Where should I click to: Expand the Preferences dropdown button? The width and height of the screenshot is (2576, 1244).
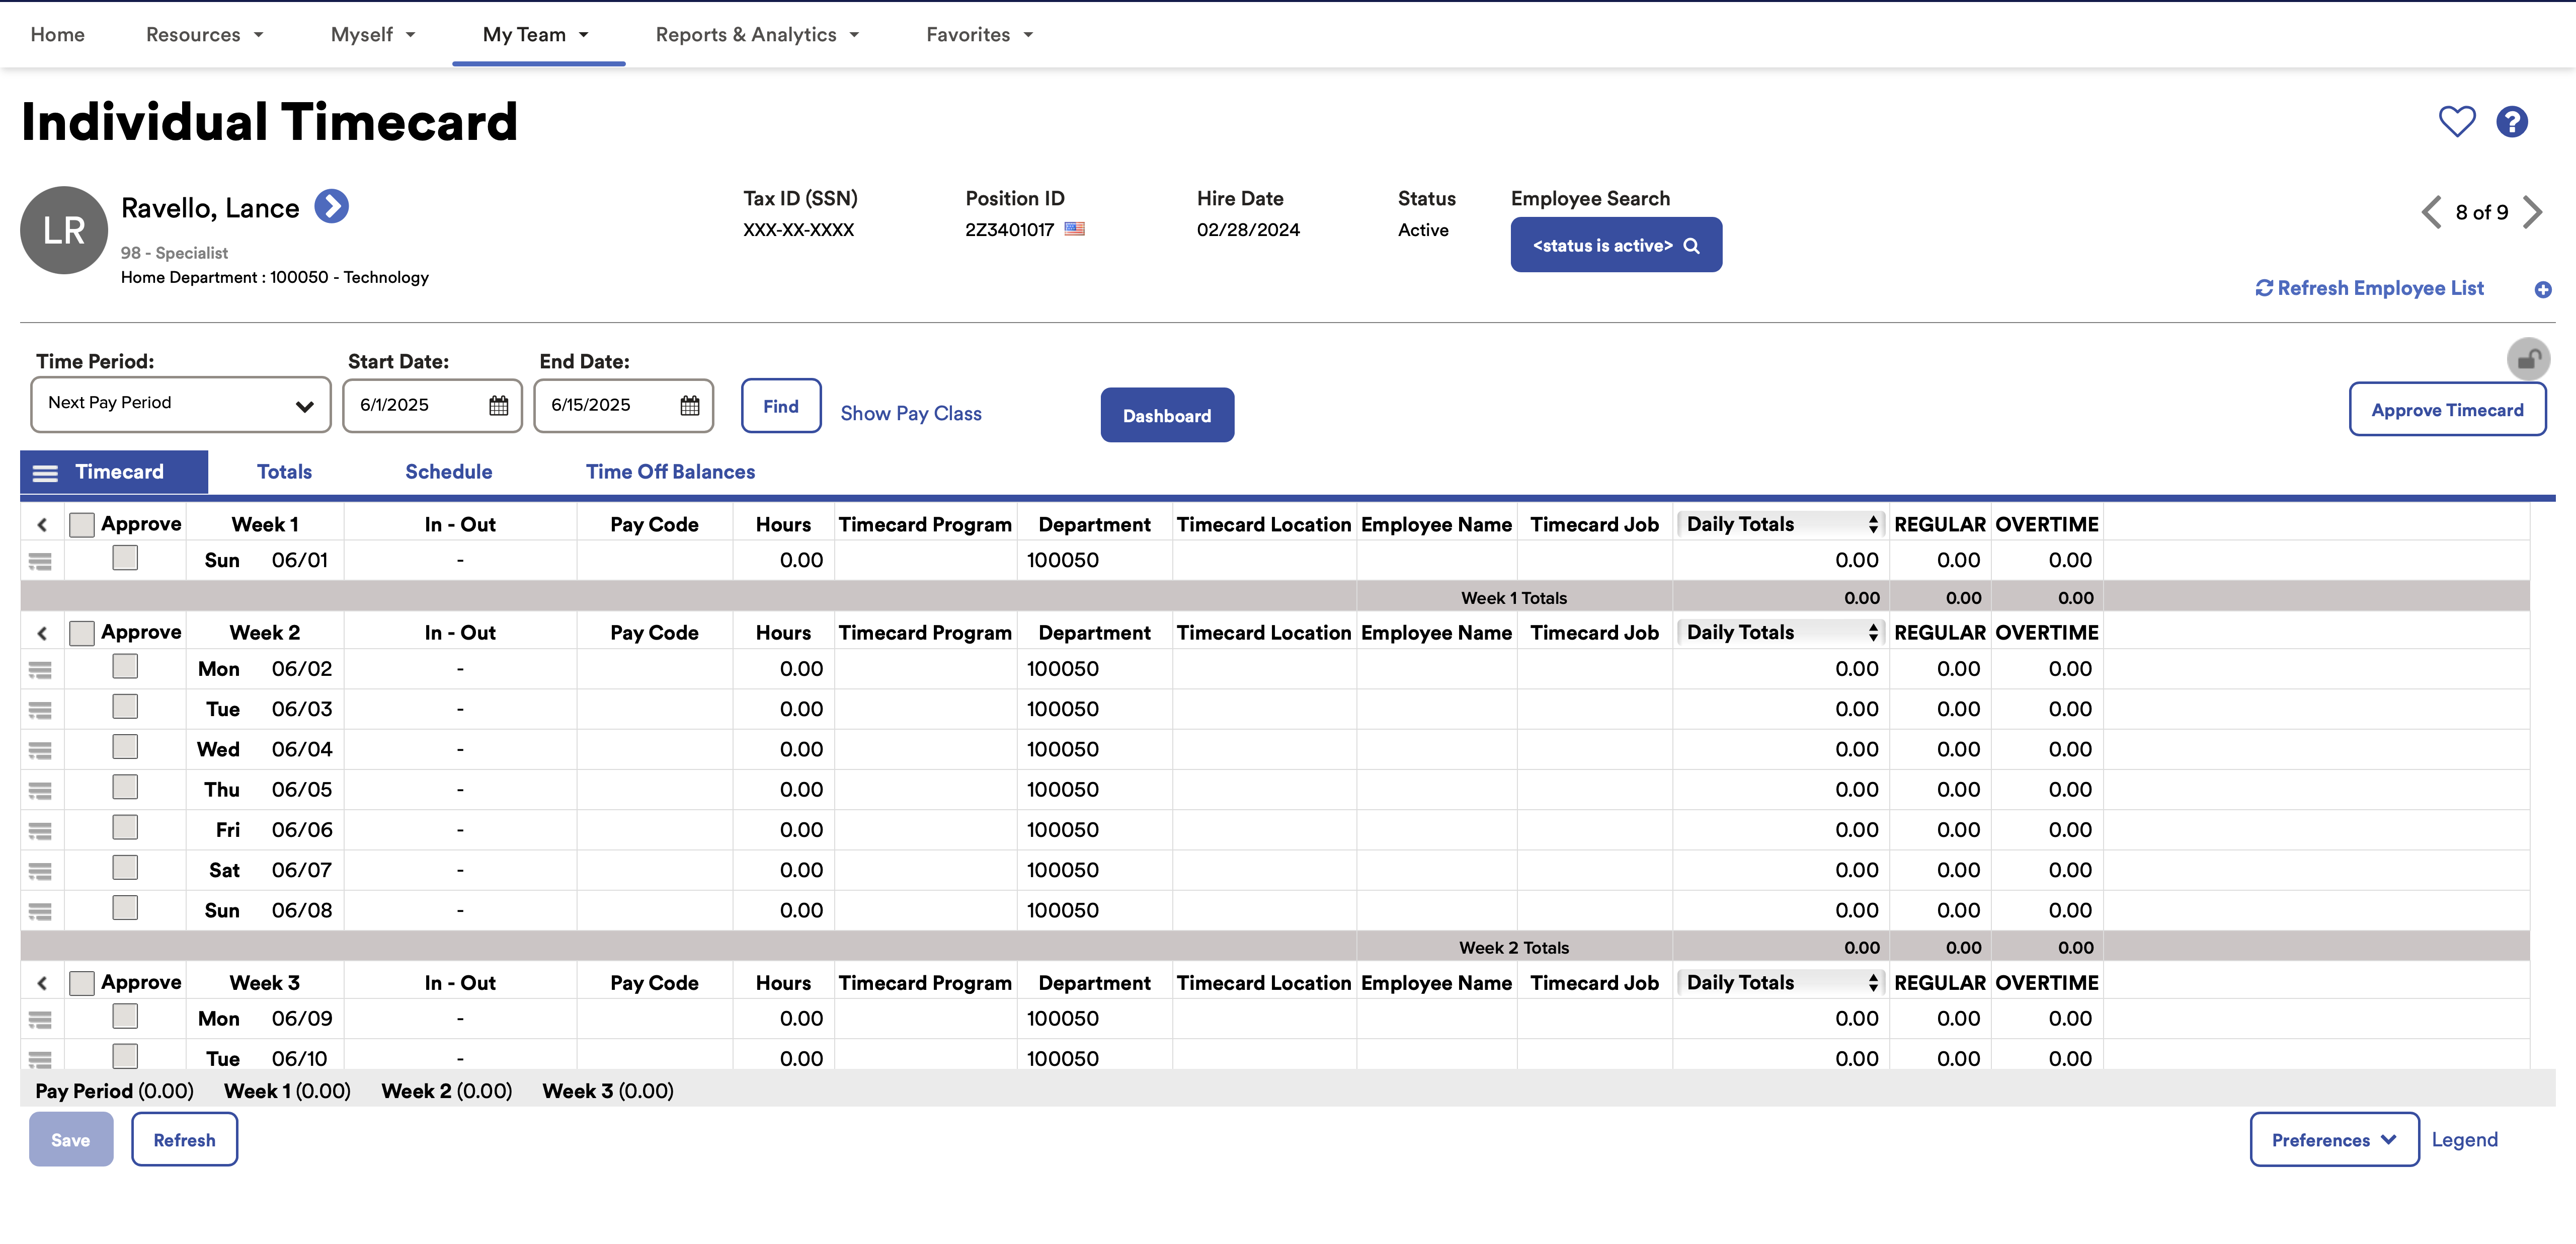(x=2334, y=1139)
